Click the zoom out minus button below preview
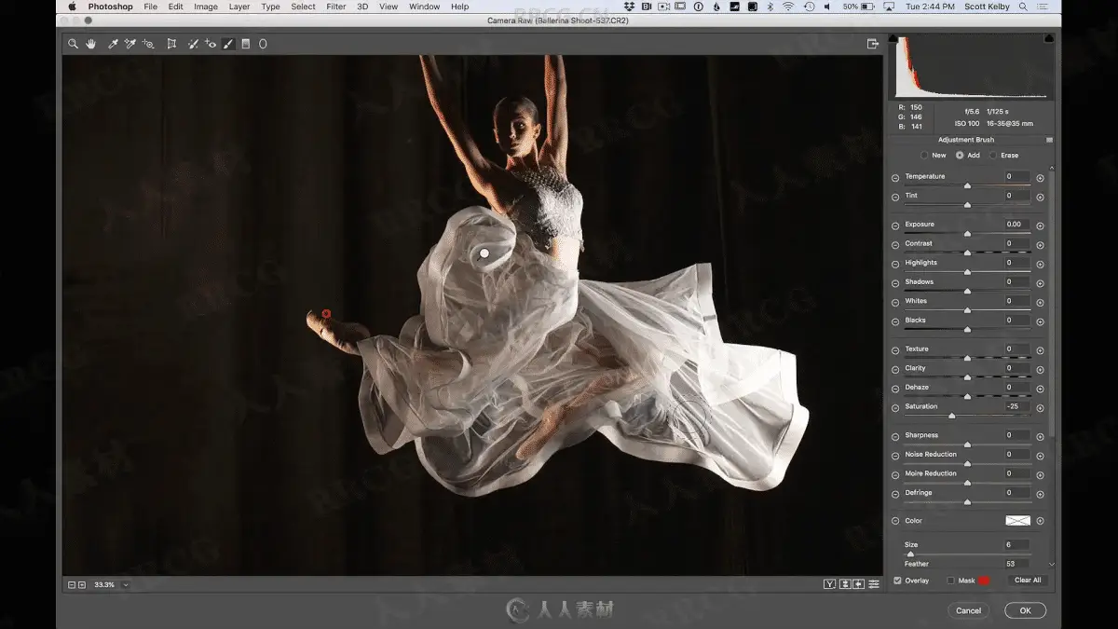 tap(72, 584)
